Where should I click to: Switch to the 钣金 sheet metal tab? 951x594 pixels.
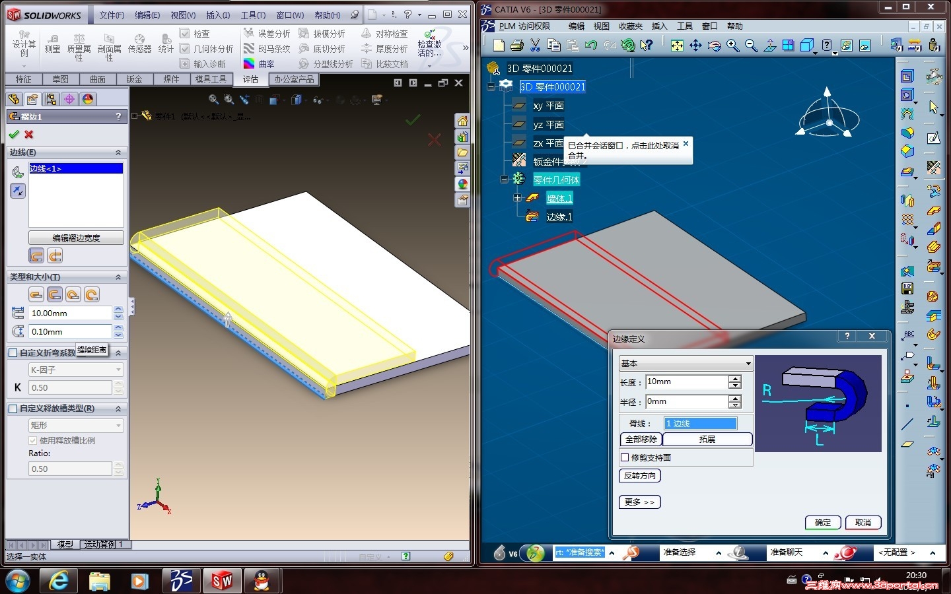pos(134,79)
